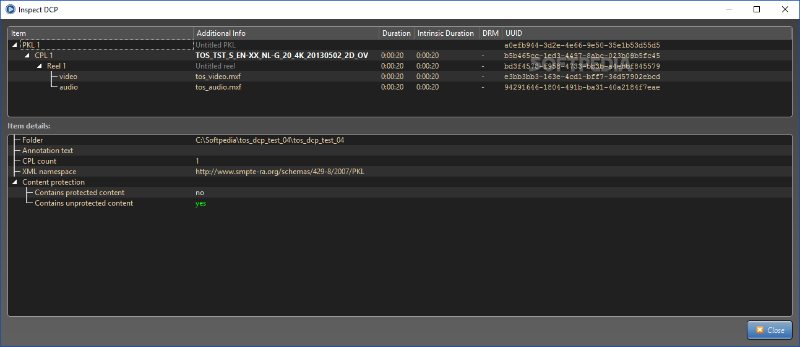
Task: Click the CPL count value 1
Action: [197, 161]
